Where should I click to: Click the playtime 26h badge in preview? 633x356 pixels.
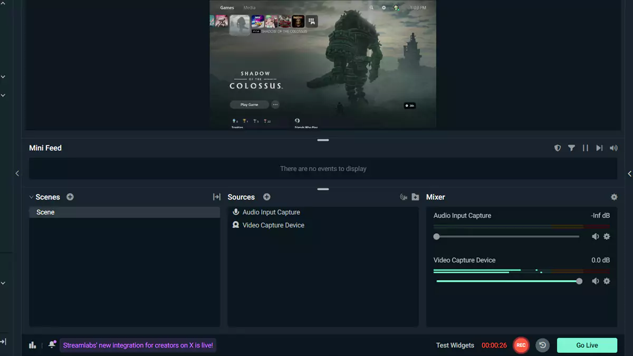pos(410,105)
